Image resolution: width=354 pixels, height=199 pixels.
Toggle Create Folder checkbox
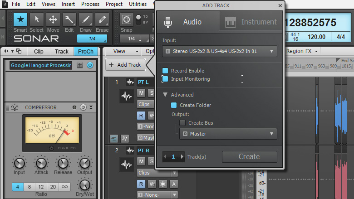174,105
